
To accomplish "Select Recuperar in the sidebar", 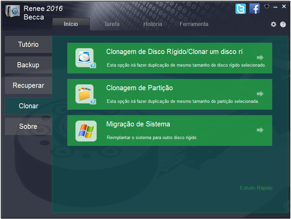I will 28,85.
